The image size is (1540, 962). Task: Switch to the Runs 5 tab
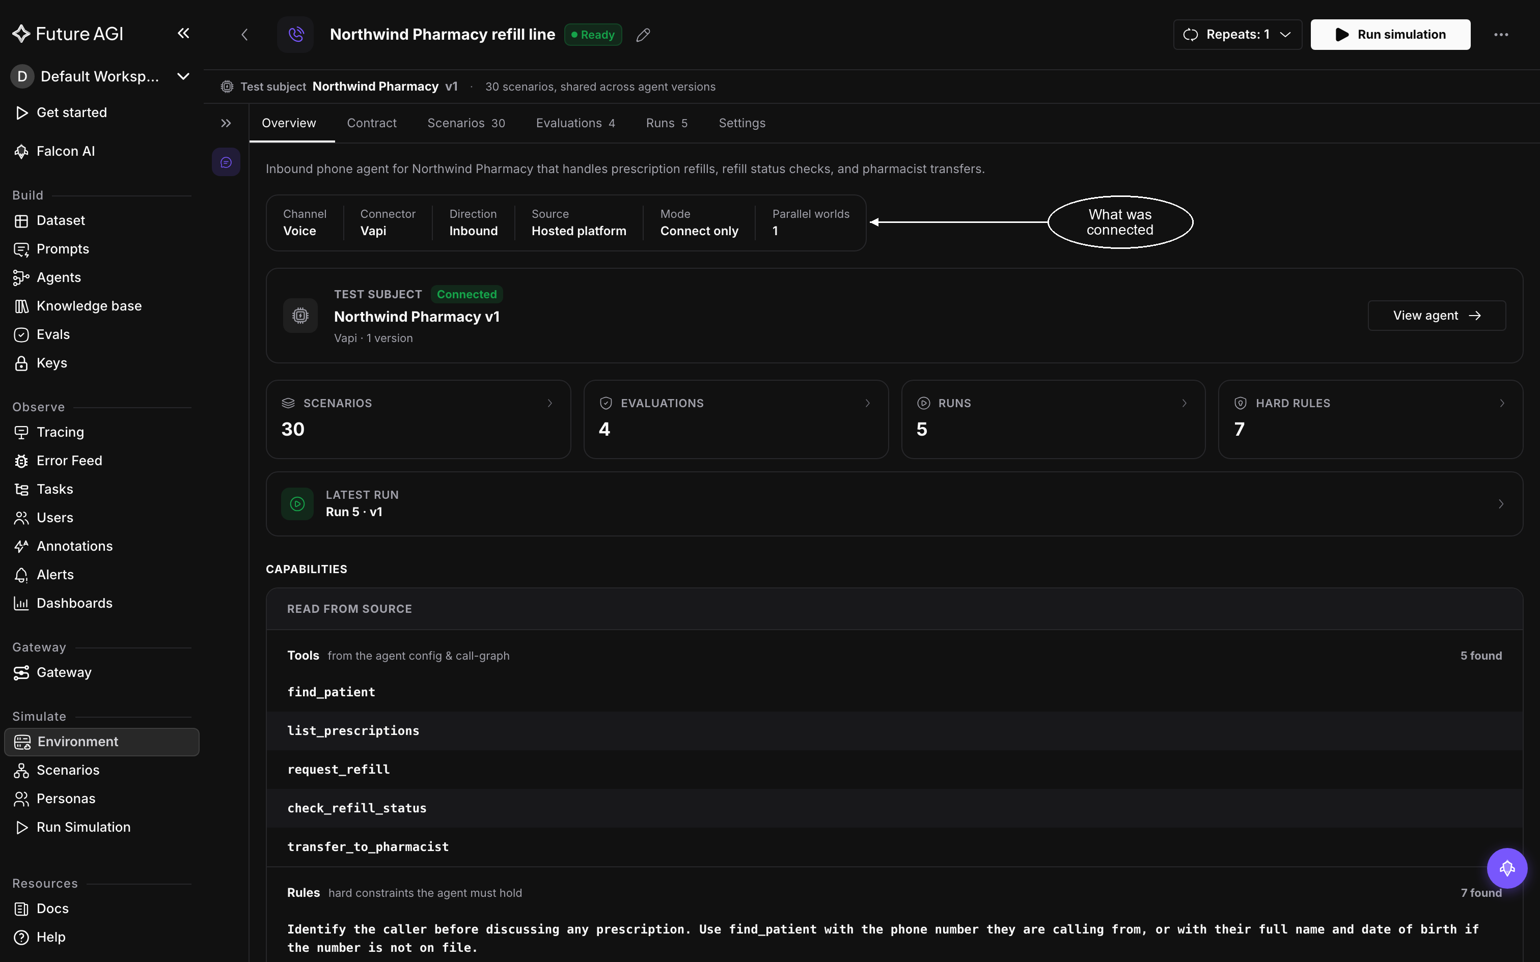pyautogui.click(x=666, y=123)
